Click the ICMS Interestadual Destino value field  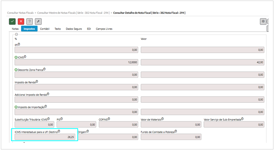[45, 137]
